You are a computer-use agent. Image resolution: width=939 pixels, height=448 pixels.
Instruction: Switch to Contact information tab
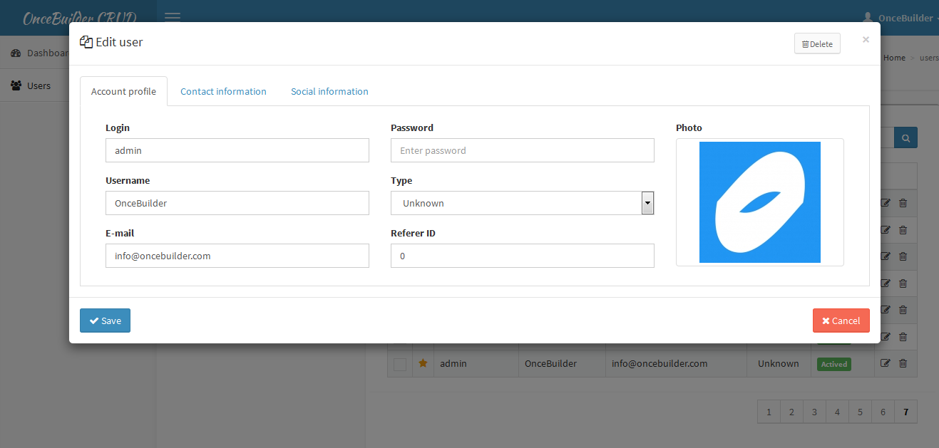(x=223, y=91)
